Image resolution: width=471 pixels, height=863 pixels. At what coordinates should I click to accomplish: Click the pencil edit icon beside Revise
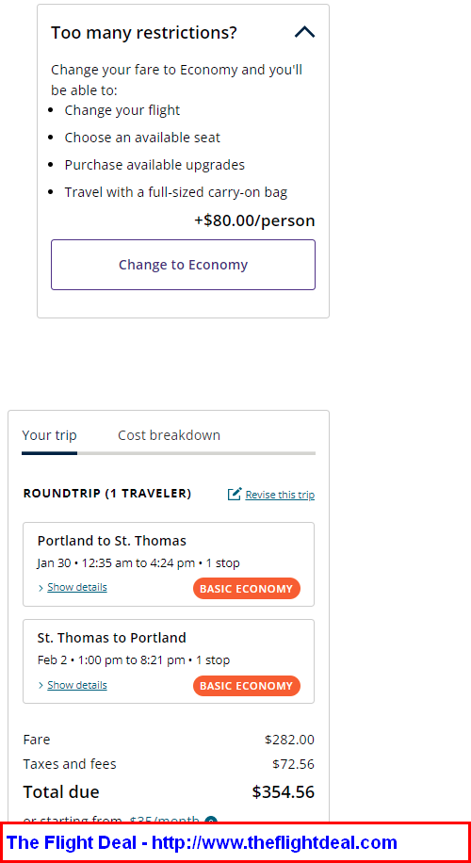coord(235,494)
